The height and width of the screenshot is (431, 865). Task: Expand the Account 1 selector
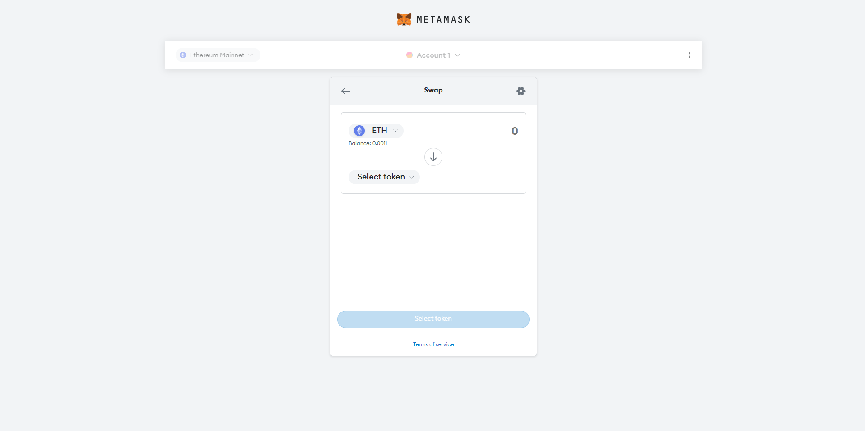pyautogui.click(x=433, y=55)
